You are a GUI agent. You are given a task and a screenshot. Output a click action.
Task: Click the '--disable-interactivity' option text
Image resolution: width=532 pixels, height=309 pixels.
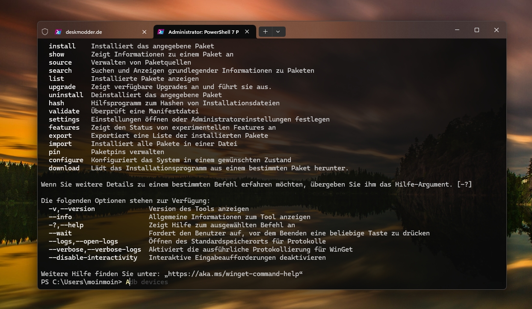click(x=93, y=258)
